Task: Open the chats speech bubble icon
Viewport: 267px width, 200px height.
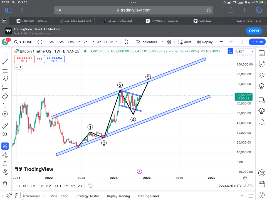Action: [261, 100]
